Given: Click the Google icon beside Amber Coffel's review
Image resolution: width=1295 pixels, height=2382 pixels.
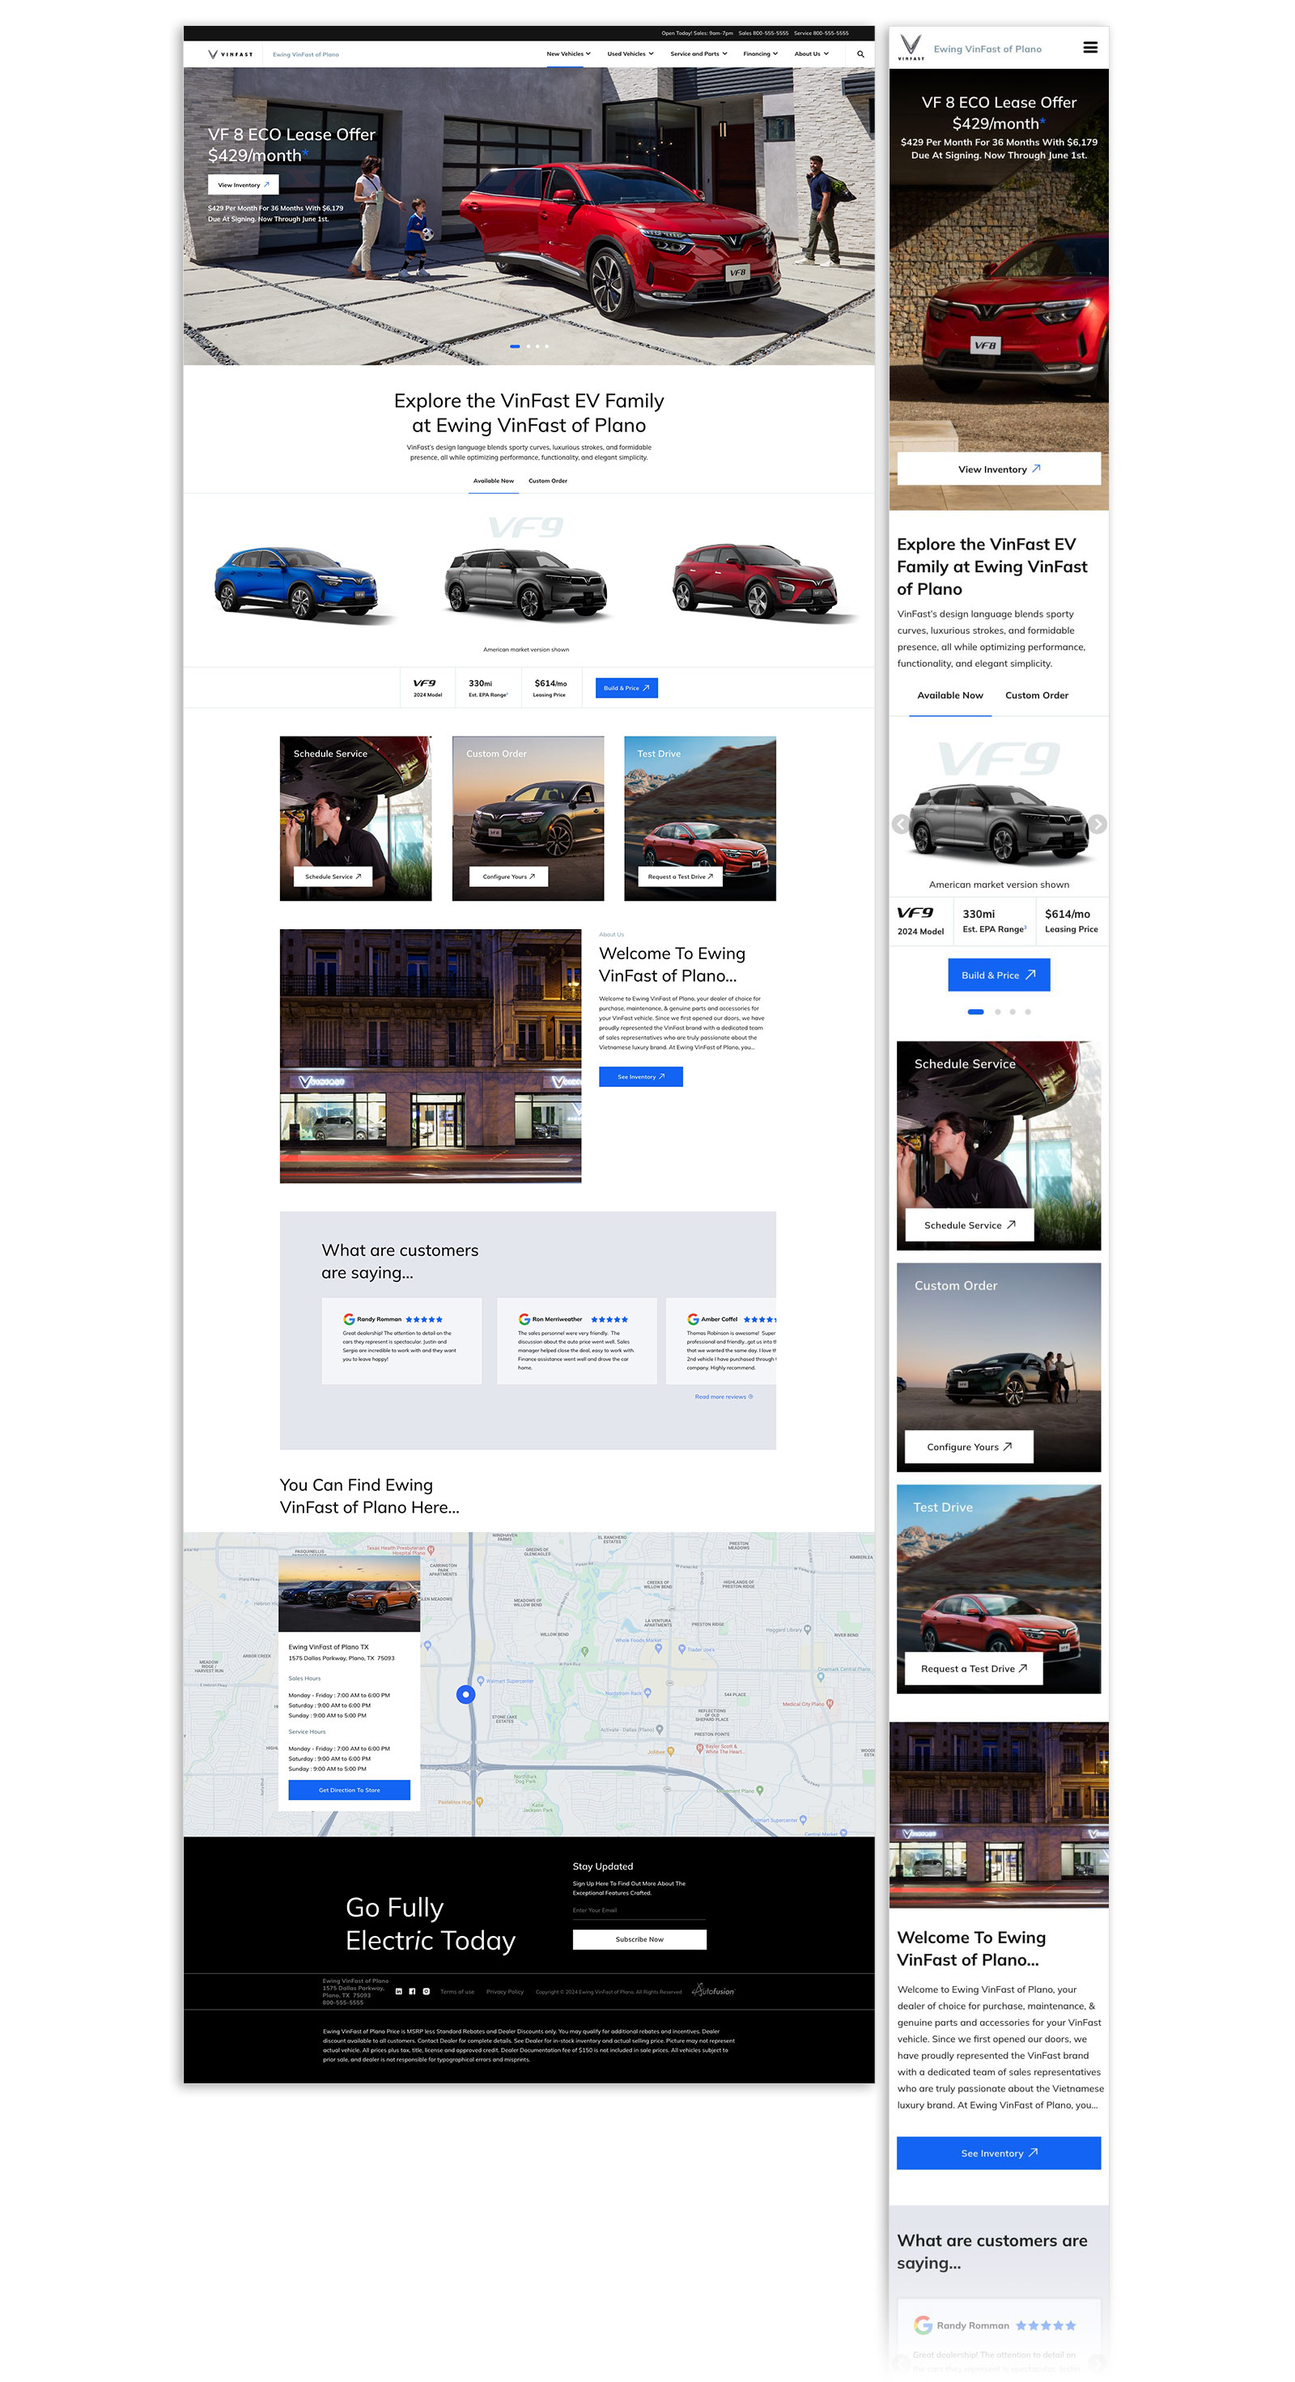Looking at the screenshot, I should [693, 1318].
